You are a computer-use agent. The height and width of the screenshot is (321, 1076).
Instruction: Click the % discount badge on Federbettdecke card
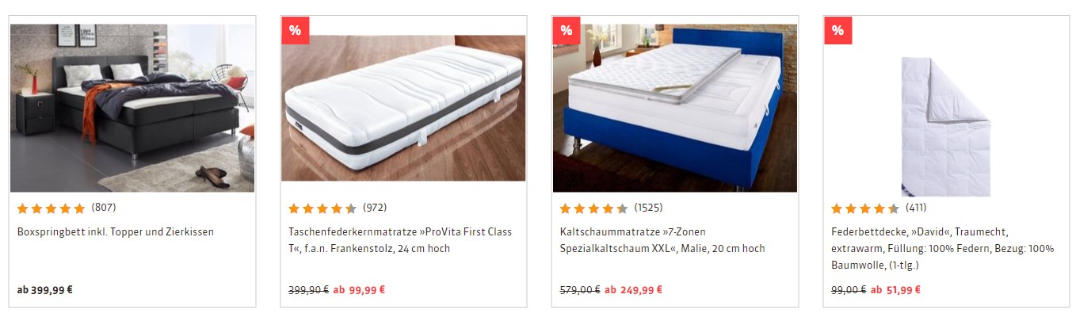(x=838, y=31)
